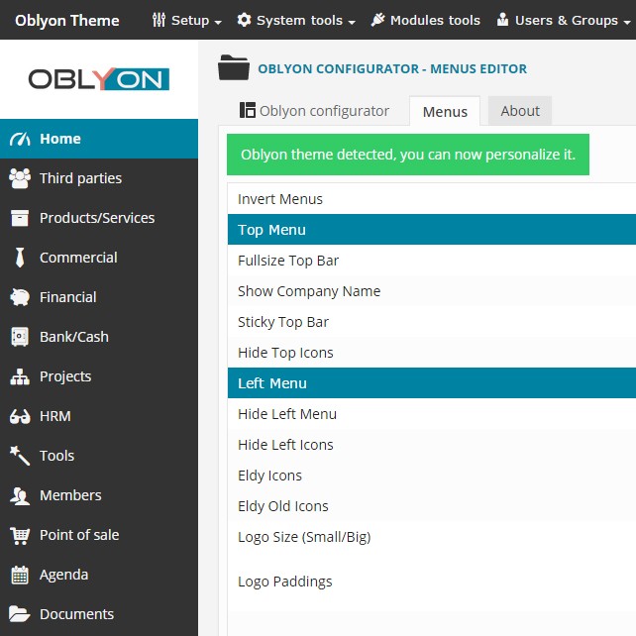Image resolution: width=636 pixels, height=636 pixels.
Task: Click the Setup sliders icon
Action: click(159, 20)
